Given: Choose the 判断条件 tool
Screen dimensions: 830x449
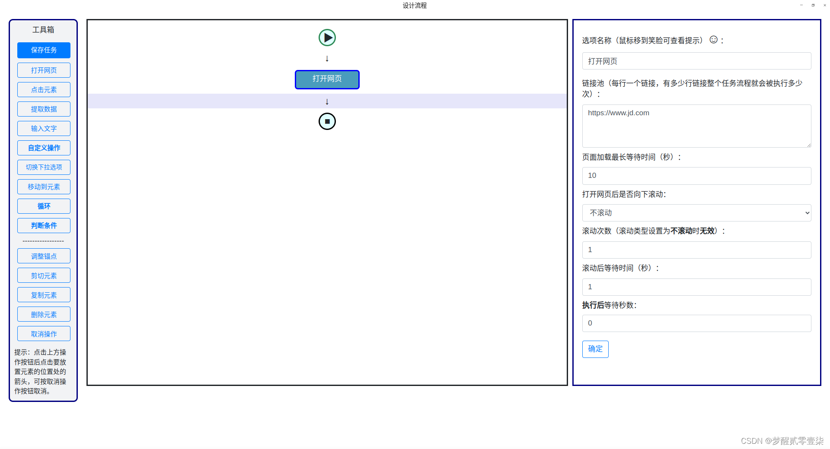Looking at the screenshot, I should (x=44, y=226).
